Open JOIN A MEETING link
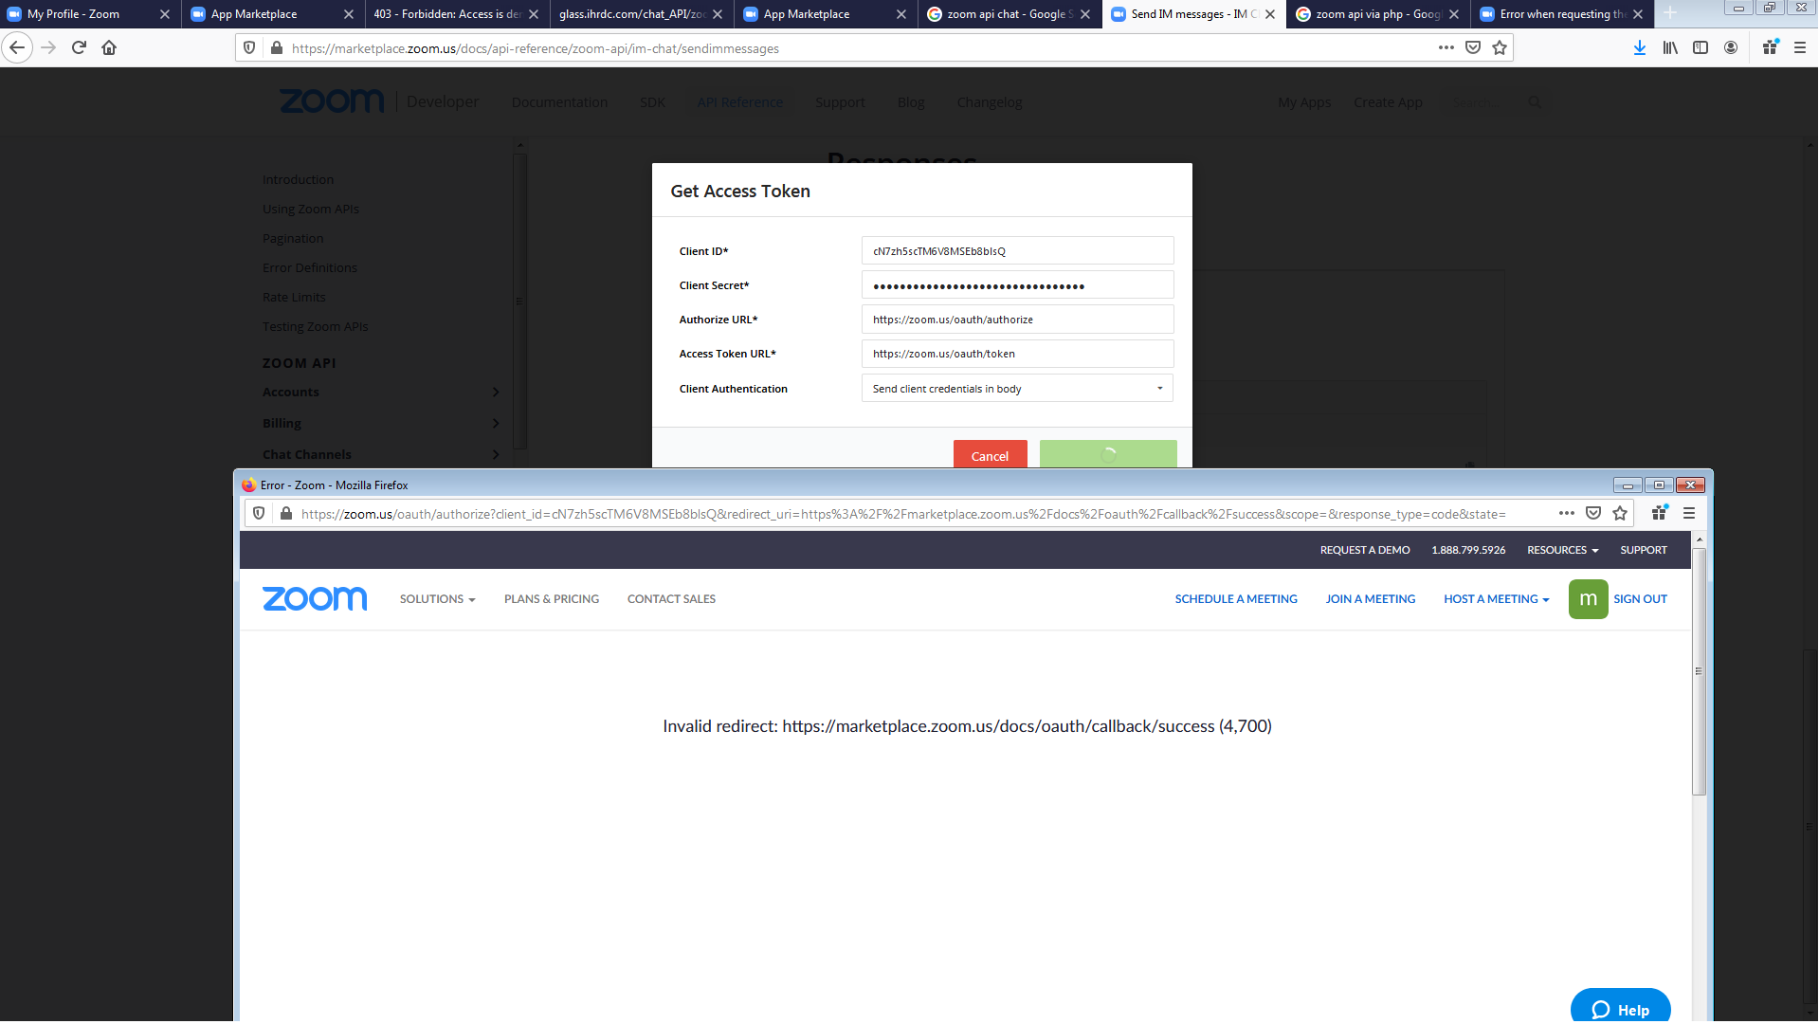Screen dimensions: 1819x1024 1370,599
